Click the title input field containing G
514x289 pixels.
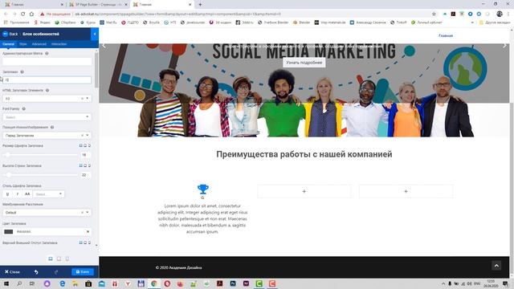(x=47, y=79)
